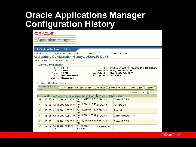Click the Comments column header
This screenshot has height=147, width=196.
119,96
